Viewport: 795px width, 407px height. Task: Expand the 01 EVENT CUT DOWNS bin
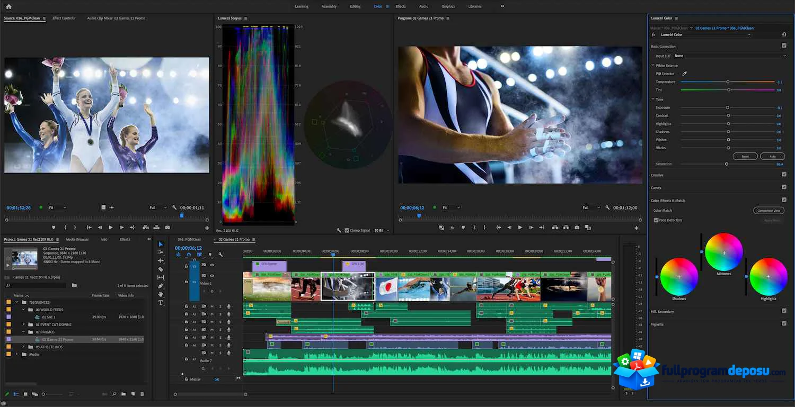pyautogui.click(x=23, y=324)
